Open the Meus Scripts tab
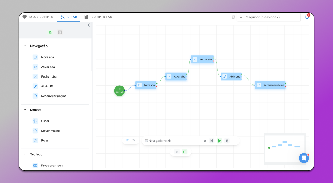This screenshot has height=183, width=333. [38, 17]
